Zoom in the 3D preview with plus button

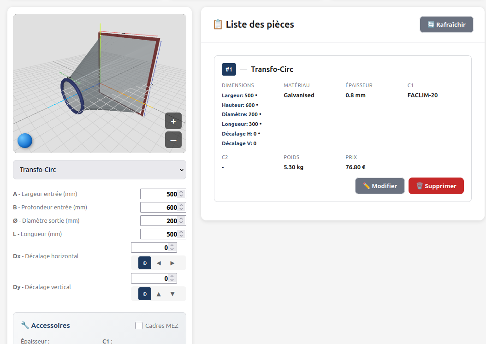tap(173, 121)
